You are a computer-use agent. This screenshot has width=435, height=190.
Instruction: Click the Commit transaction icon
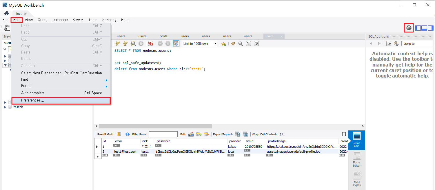tap(160, 44)
